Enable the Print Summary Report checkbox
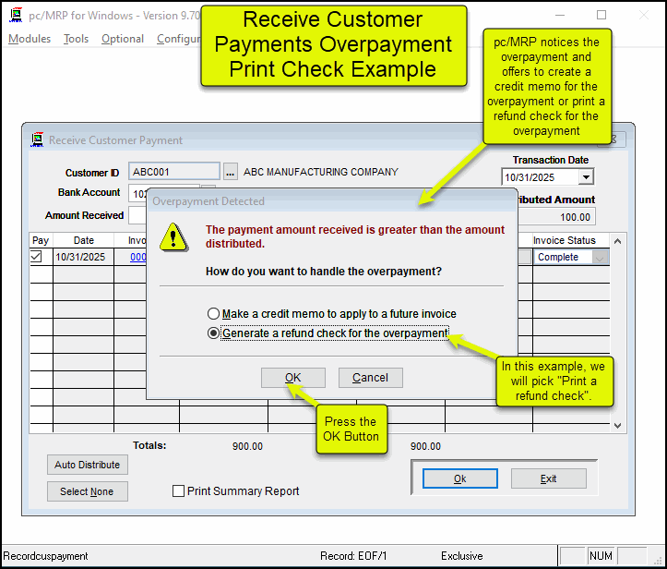The height and width of the screenshot is (569, 667). coord(179,491)
